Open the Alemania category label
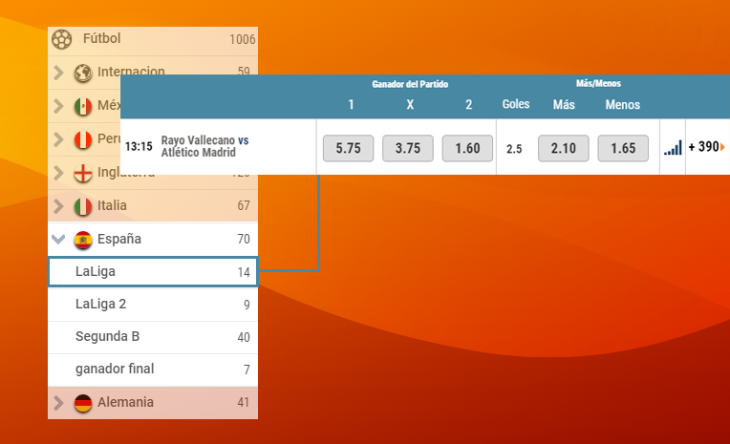 [125, 402]
